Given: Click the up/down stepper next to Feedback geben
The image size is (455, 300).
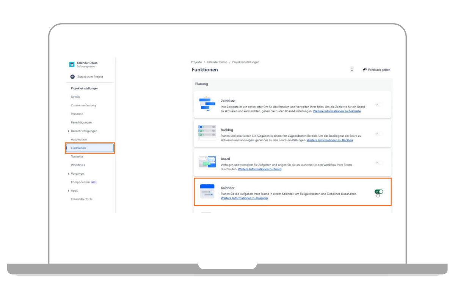Looking at the screenshot, I should click(352, 69).
